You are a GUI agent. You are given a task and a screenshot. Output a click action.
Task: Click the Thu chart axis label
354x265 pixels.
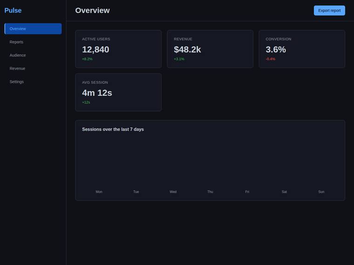[x=210, y=192]
